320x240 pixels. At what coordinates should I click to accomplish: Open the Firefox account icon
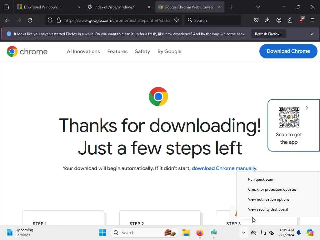(279, 20)
